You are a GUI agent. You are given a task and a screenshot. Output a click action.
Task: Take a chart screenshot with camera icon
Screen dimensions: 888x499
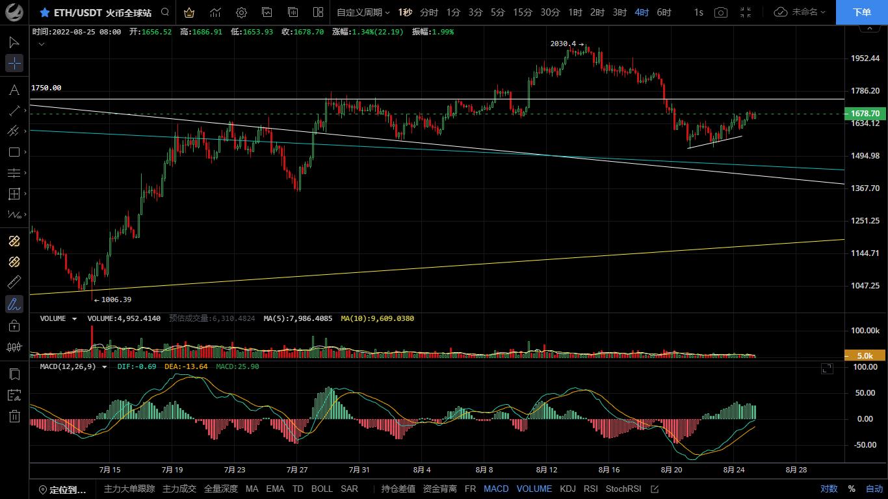(720, 12)
